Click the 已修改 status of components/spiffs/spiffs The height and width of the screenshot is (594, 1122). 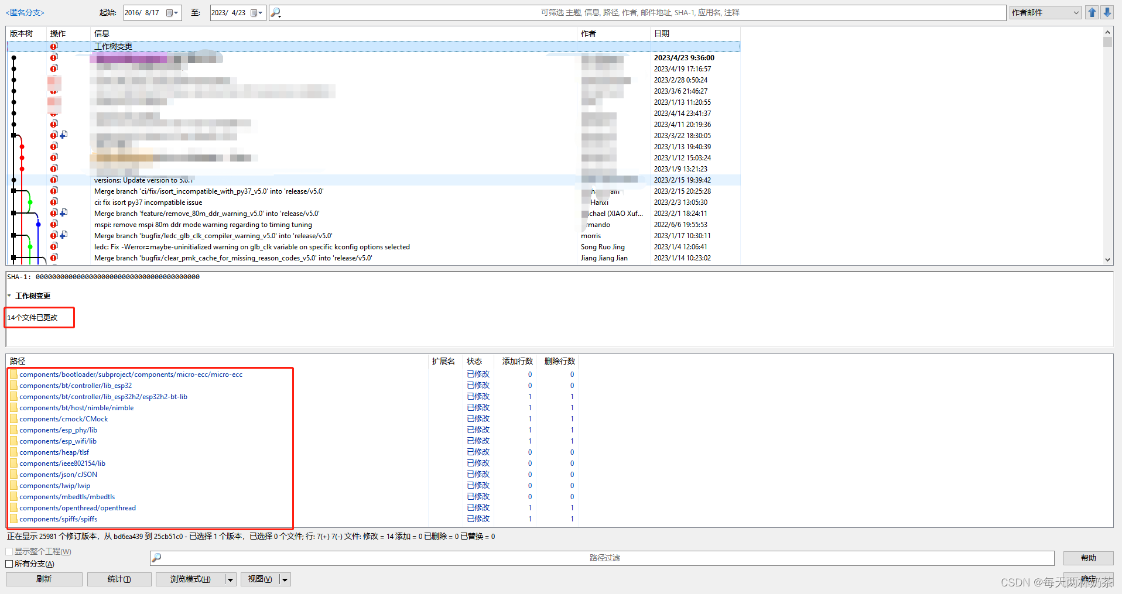(x=478, y=519)
